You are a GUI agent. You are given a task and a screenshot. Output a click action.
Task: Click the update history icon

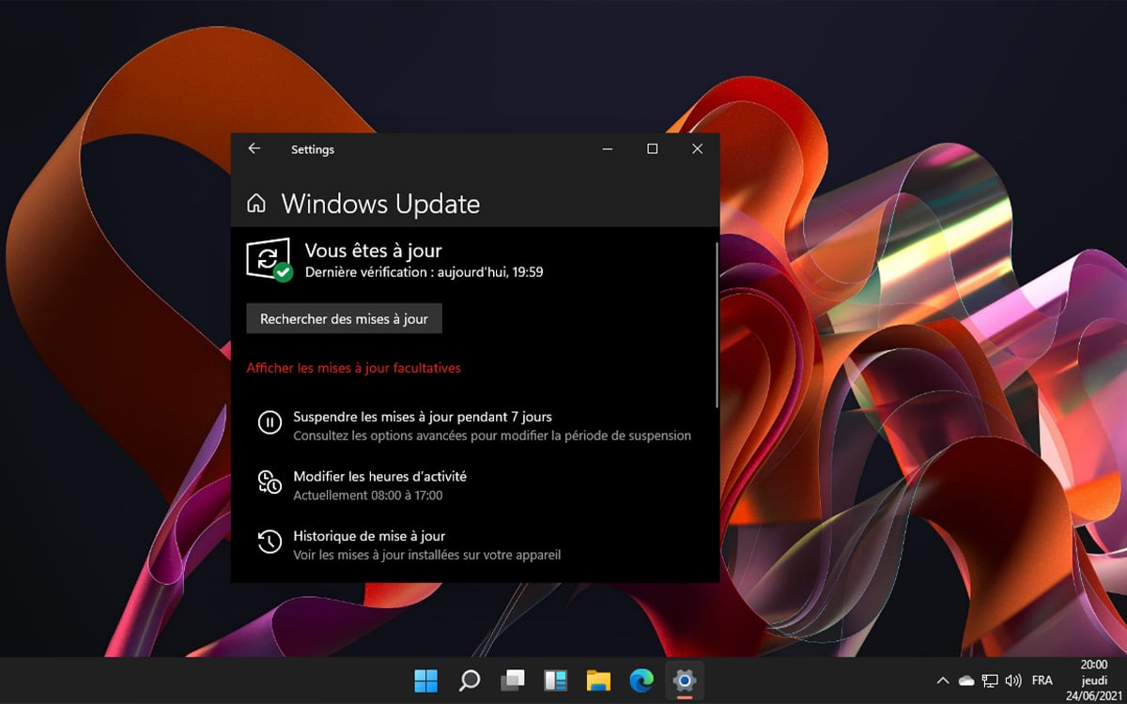[x=270, y=542]
